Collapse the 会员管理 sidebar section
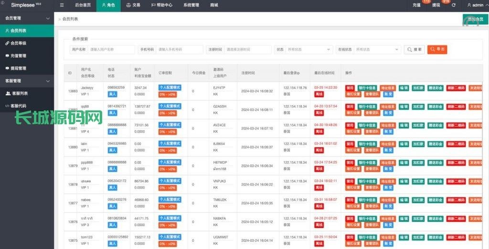The image size is (489, 249). coord(47,18)
